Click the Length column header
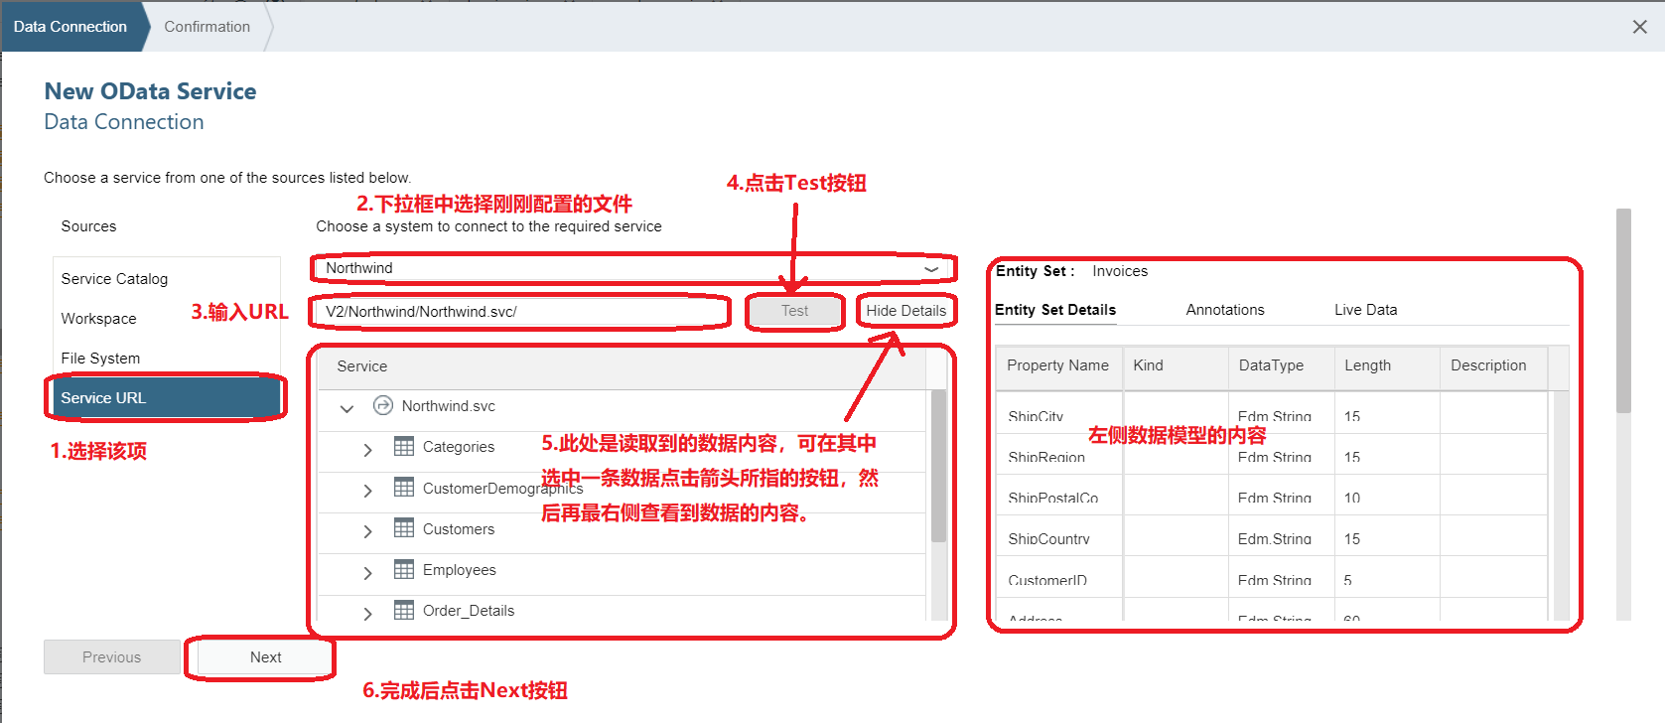Screen dimensions: 1665x723 click(1386, 365)
